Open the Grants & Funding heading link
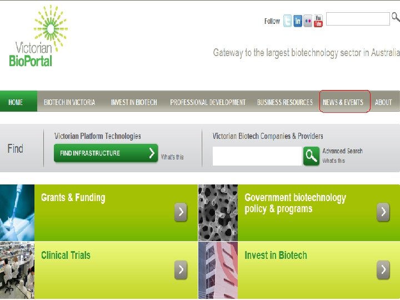The width and height of the screenshot is (400, 300). [x=73, y=198]
